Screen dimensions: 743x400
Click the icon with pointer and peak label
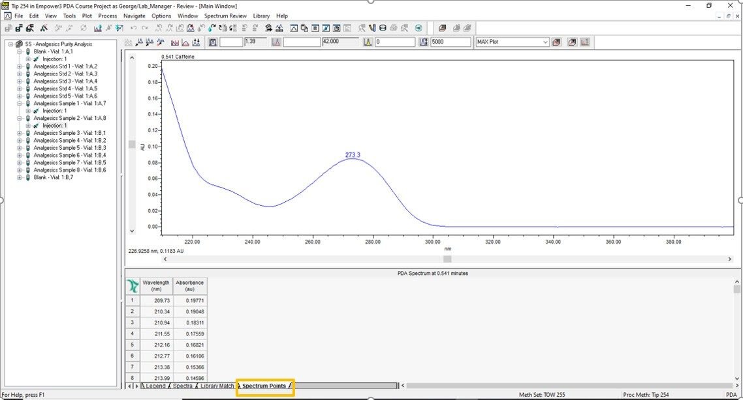[x=139, y=42]
